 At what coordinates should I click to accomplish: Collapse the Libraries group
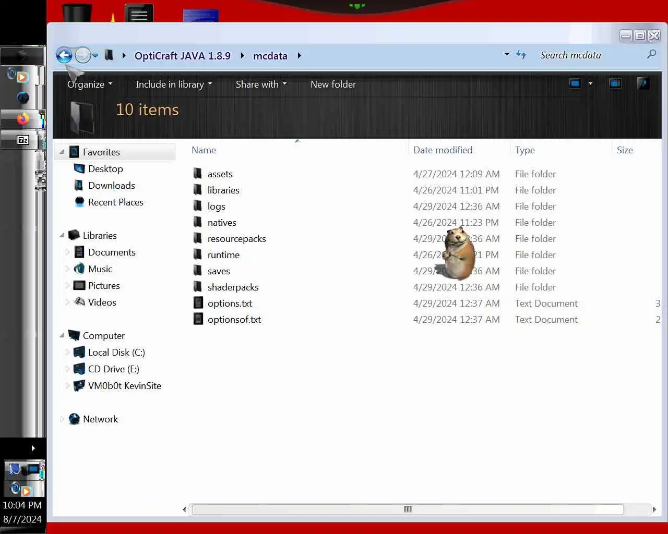tap(62, 235)
